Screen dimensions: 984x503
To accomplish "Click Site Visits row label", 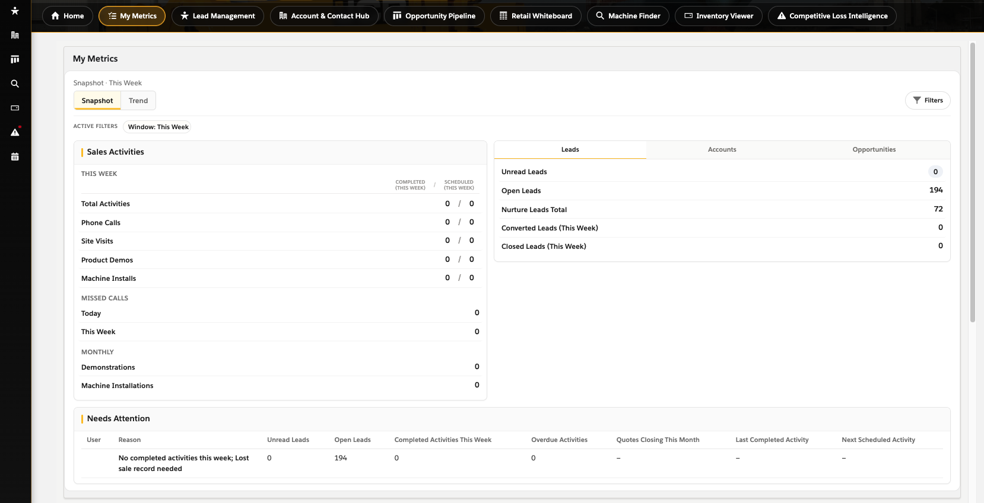I will pos(97,241).
